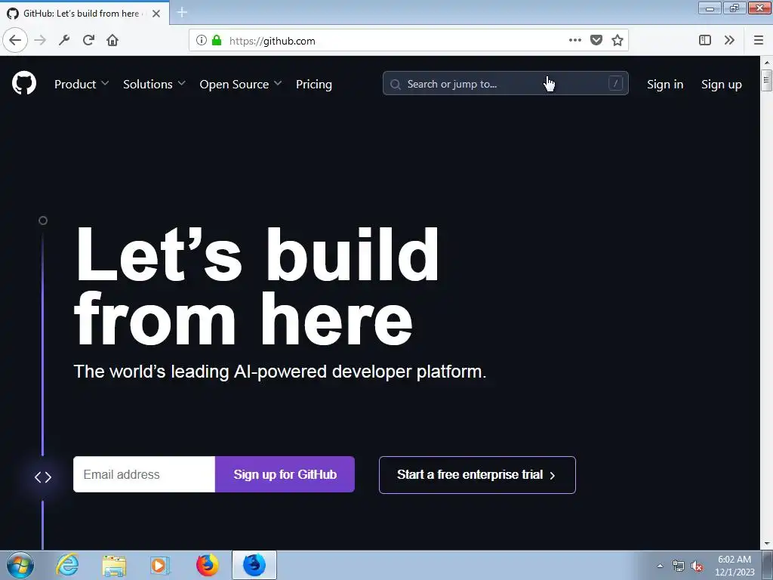Click Sign up for GitHub button
Viewport: 773px width, 580px height.
(x=285, y=474)
